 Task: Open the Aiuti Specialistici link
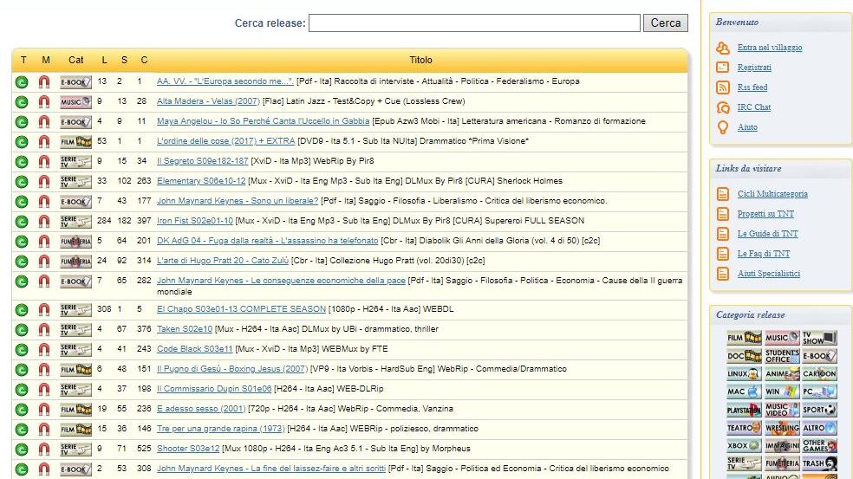point(769,274)
